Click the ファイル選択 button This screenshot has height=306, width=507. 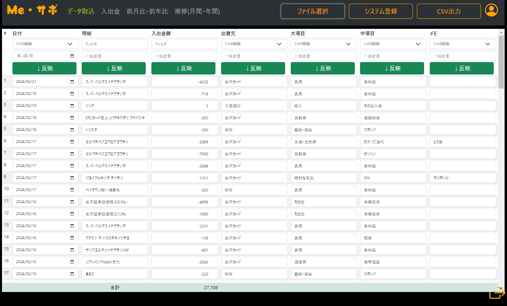coord(312,11)
